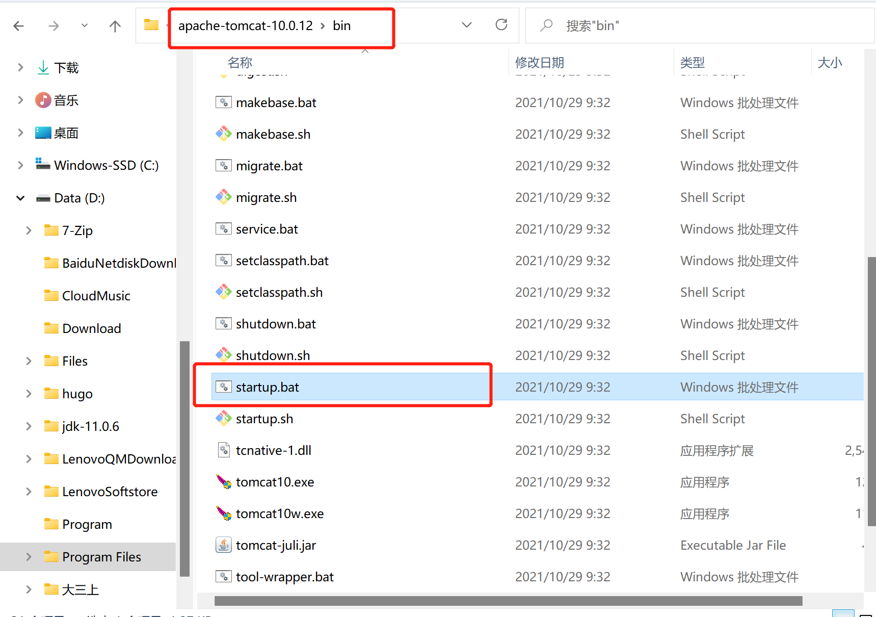Expand the 音乐 tree node
The width and height of the screenshot is (876, 617).
click(x=20, y=100)
